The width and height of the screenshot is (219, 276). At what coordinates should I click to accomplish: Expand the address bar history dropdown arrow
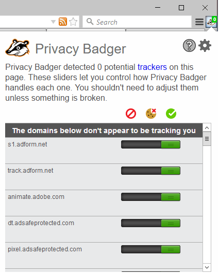coord(53,22)
